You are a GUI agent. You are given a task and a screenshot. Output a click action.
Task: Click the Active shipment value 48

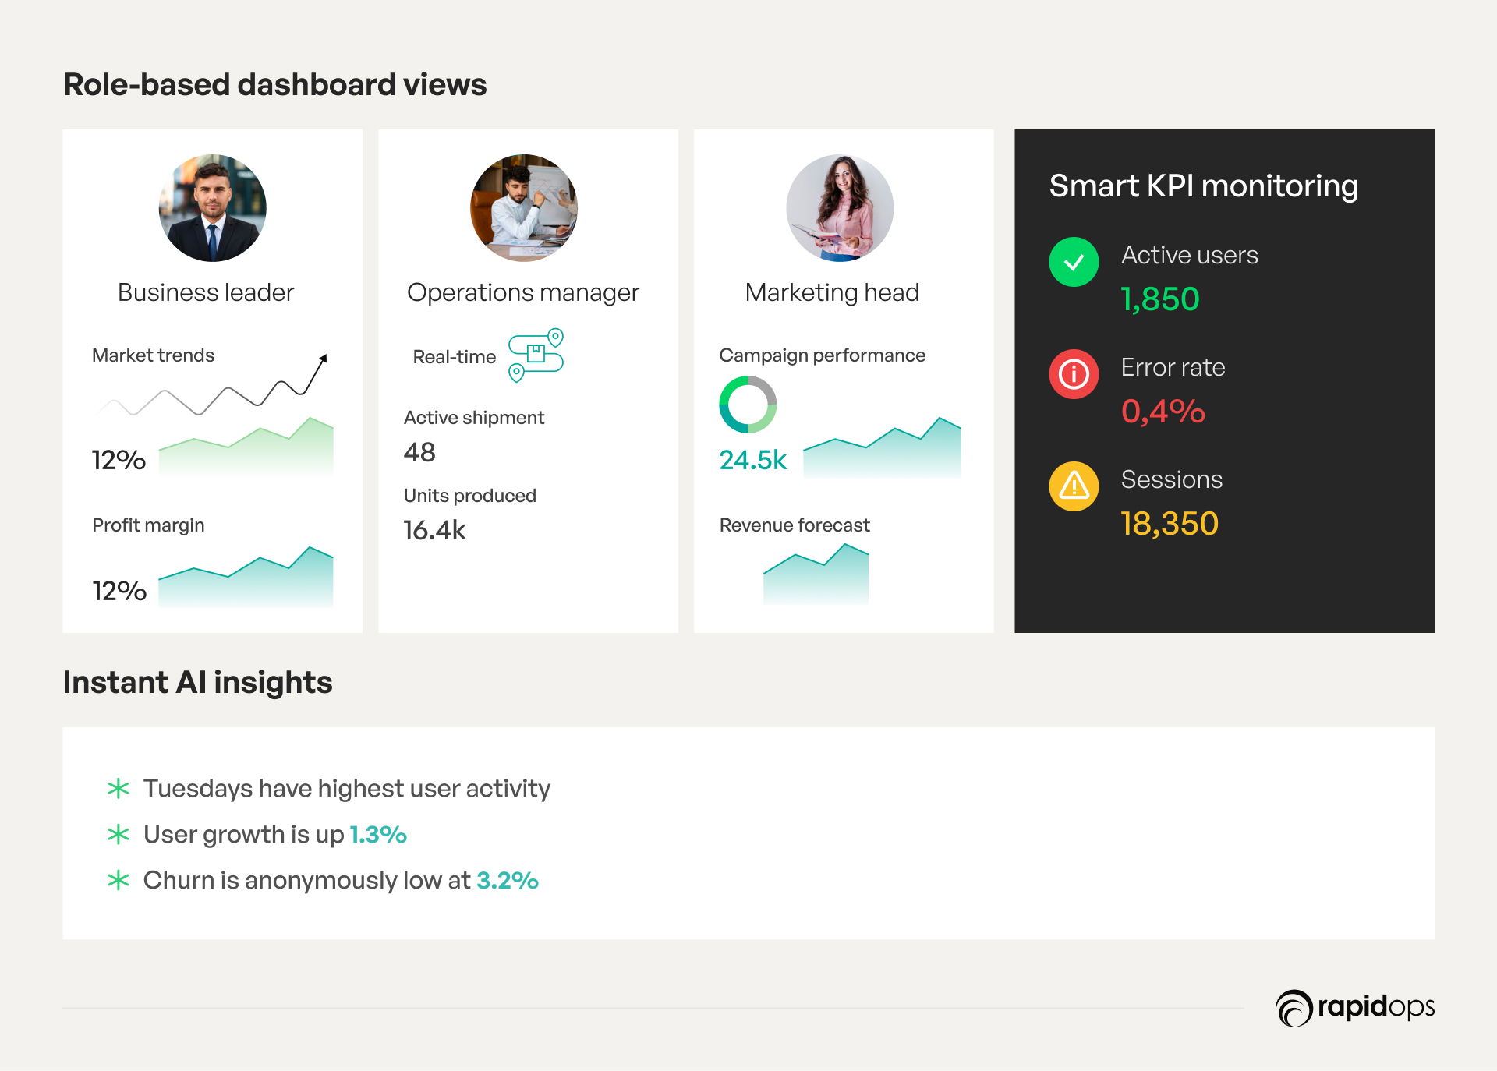419,452
